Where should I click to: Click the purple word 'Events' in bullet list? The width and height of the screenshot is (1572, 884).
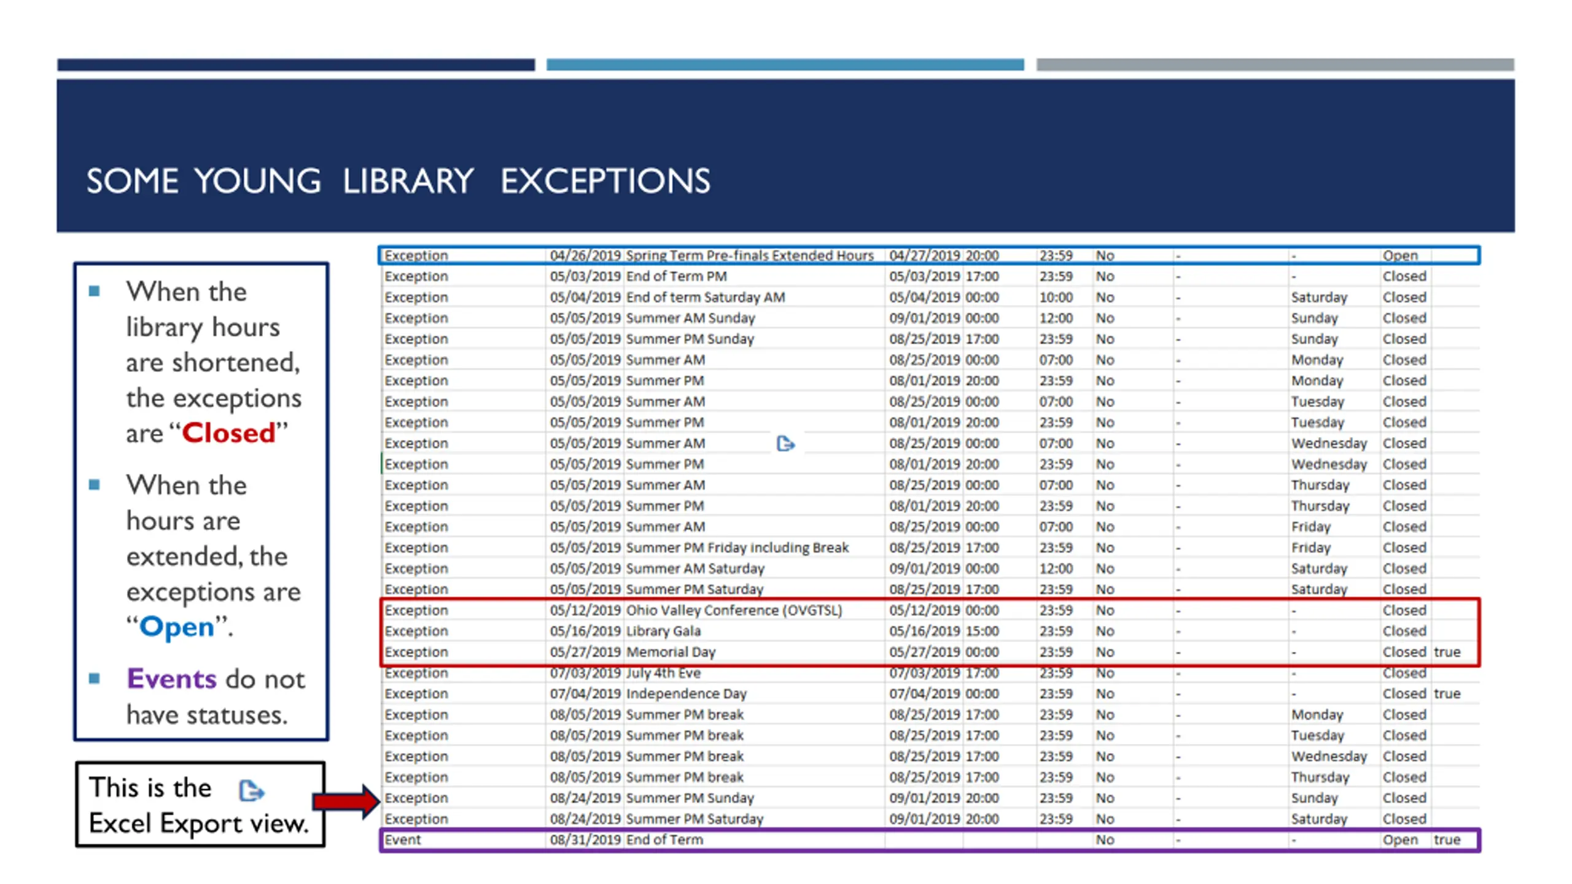171,679
